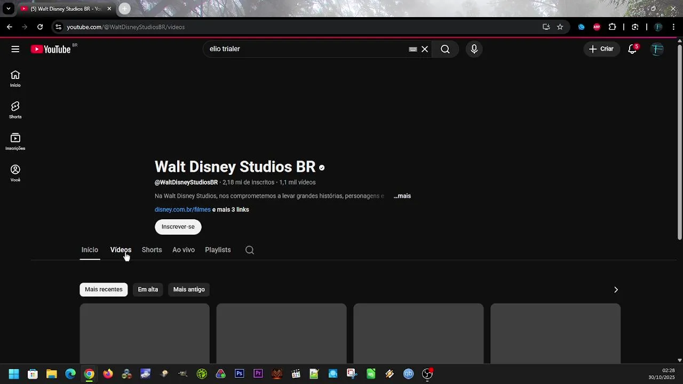Viewport: 683px width, 384px height.
Task: Open Inscrições in the left sidebar
Action: [x=15, y=142]
